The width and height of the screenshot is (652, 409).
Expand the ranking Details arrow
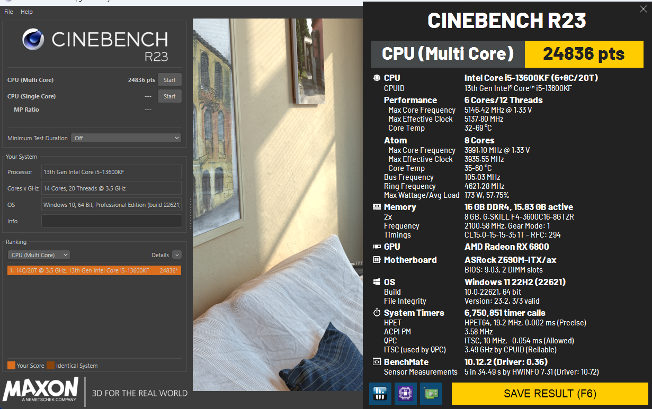tap(177, 255)
